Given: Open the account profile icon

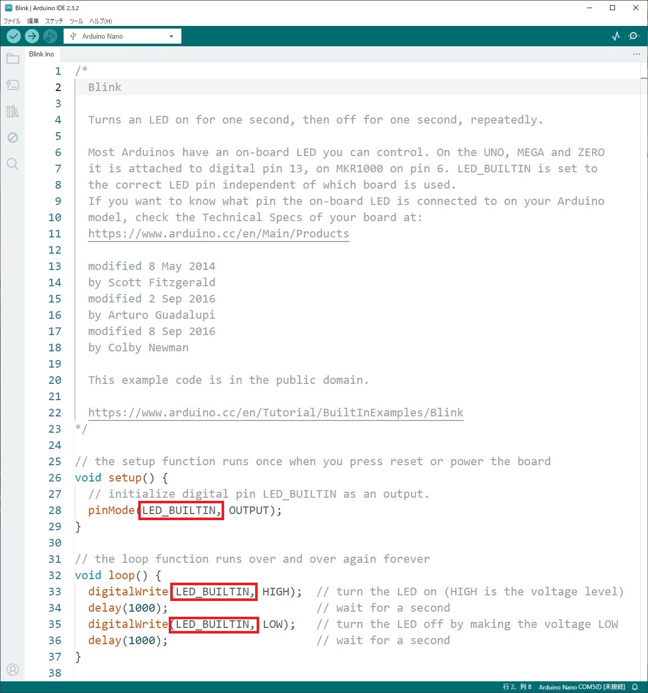Looking at the screenshot, I should [x=13, y=670].
